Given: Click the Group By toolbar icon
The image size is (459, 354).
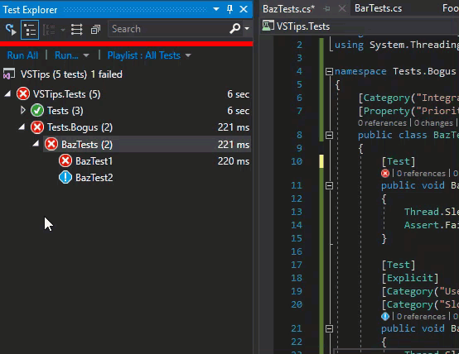Looking at the screenshot, I should 49,30.
